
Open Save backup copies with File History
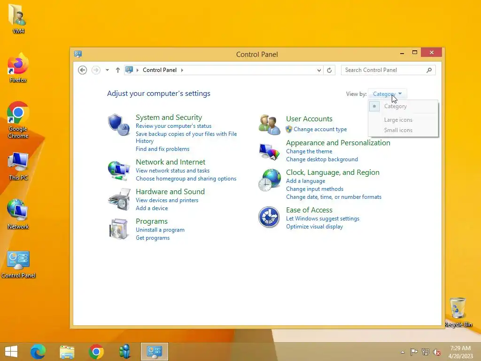(x=186, y=137)
